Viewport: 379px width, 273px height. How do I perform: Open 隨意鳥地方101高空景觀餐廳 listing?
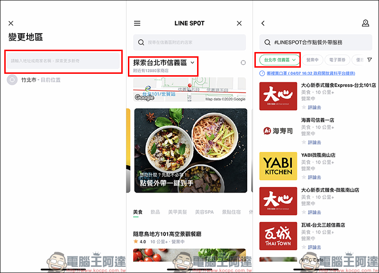tap(167, 234)
